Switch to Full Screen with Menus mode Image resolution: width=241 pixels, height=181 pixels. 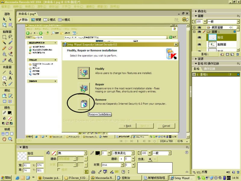pyautogui.click(x=7, y=134)
